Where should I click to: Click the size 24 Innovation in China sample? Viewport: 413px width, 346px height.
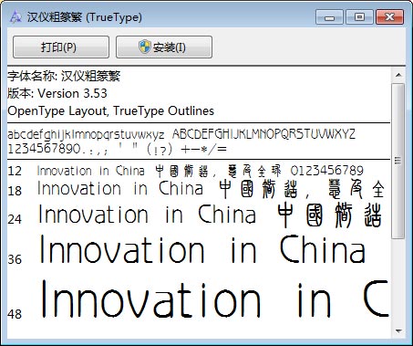tap(147, 215)
